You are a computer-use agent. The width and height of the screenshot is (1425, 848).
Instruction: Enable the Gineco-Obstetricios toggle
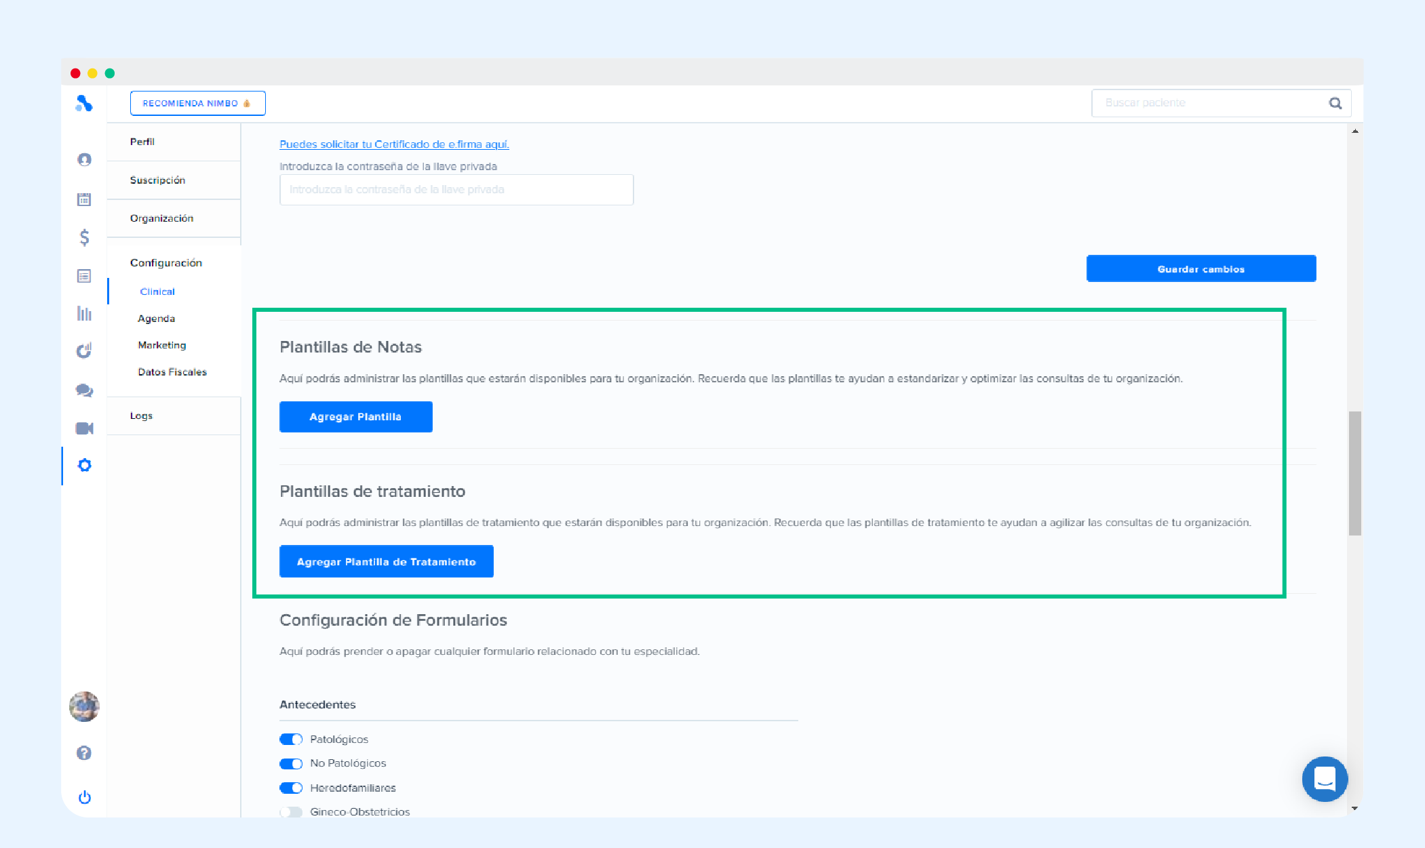tap(292, 811)
